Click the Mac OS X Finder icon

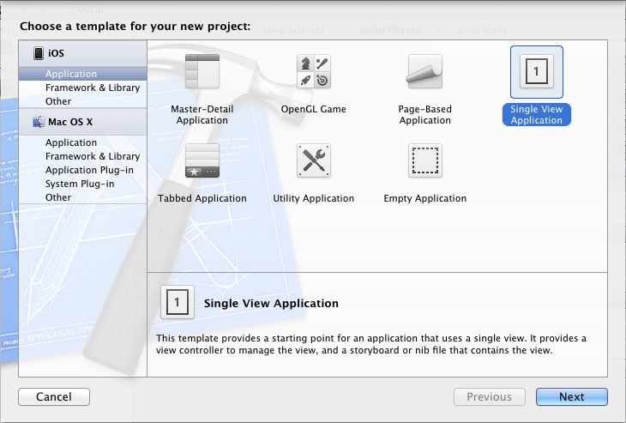pos(39,122)
